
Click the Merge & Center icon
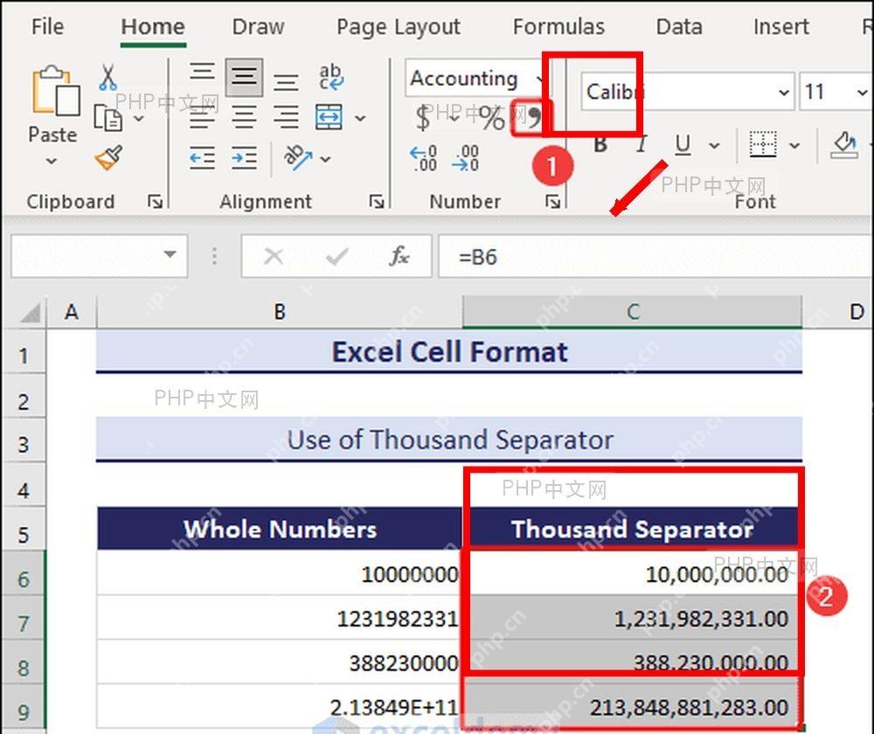click(x=329, y=117)
